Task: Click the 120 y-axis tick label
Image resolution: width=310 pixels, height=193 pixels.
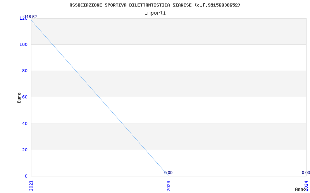Action: click(x=23, y=18)
